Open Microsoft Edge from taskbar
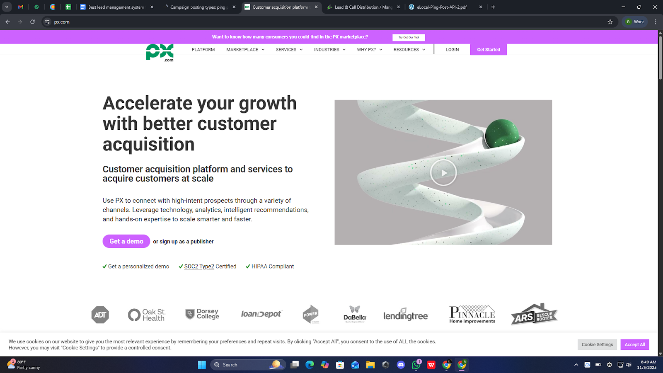 tap(310, 365)
